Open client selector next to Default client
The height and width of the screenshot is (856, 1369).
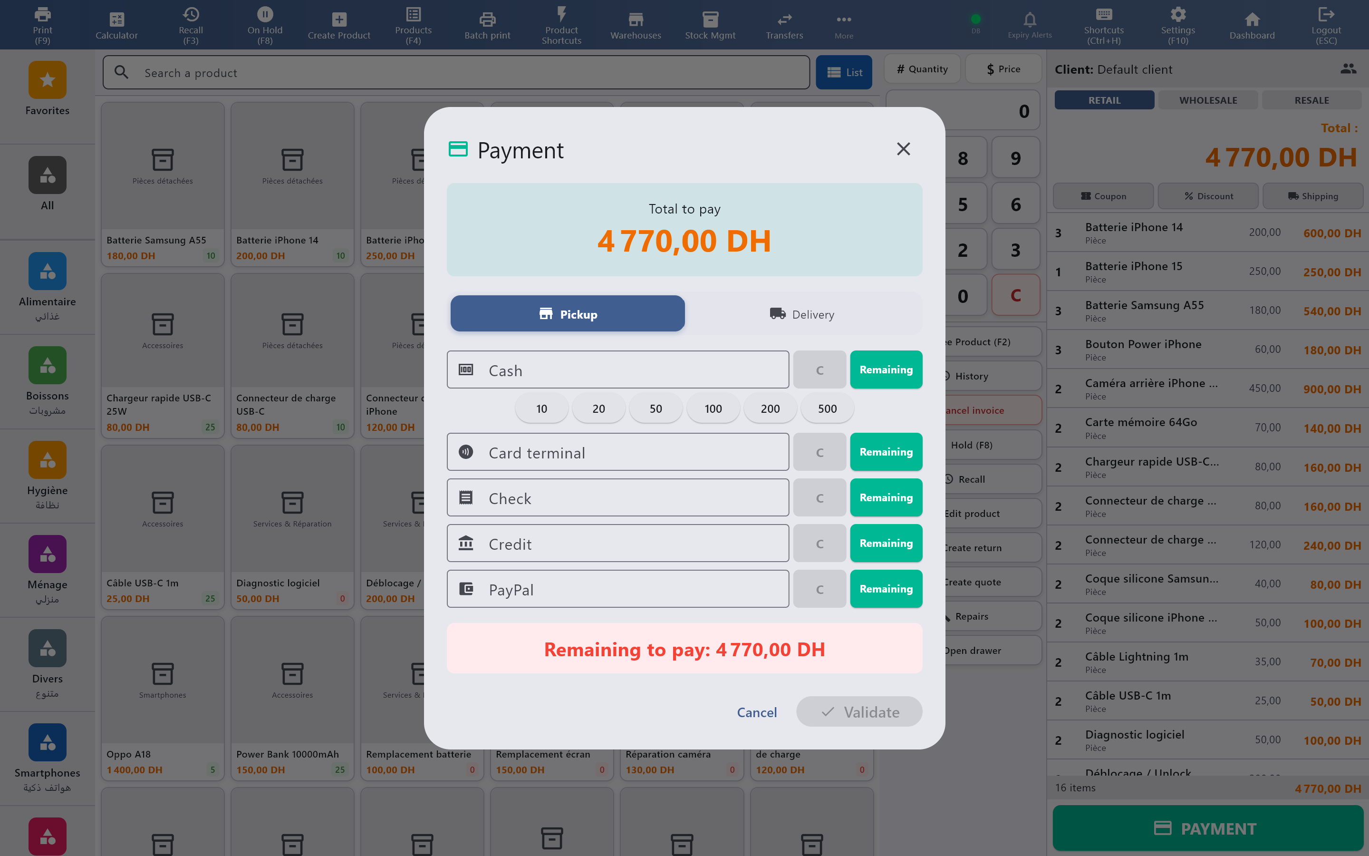1349,68
